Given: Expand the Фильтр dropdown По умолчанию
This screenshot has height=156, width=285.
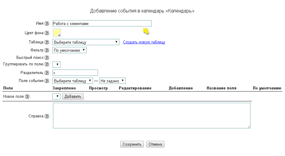Looking at the screenshot, I should 69,51.
